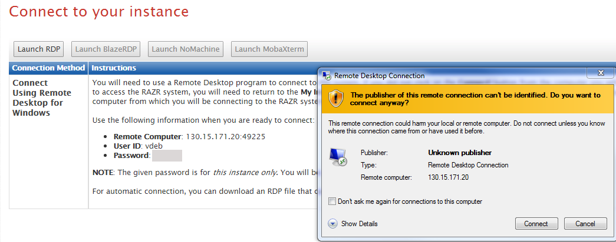Click the Launch BlazeRDP button
This screenshot has height=242, width=616.
coord(106,49)
